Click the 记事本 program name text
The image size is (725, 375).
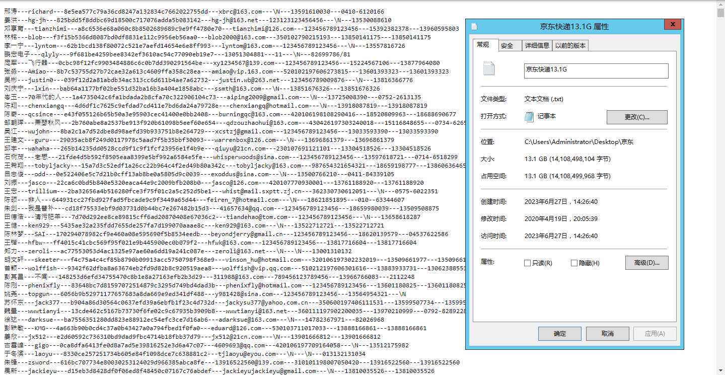[547, 117]
